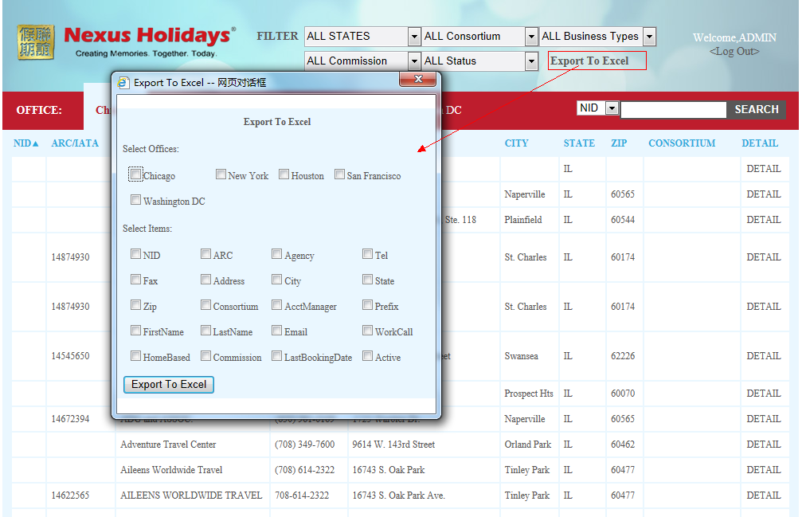Tick the New York office checkbox

pos(221,174)
